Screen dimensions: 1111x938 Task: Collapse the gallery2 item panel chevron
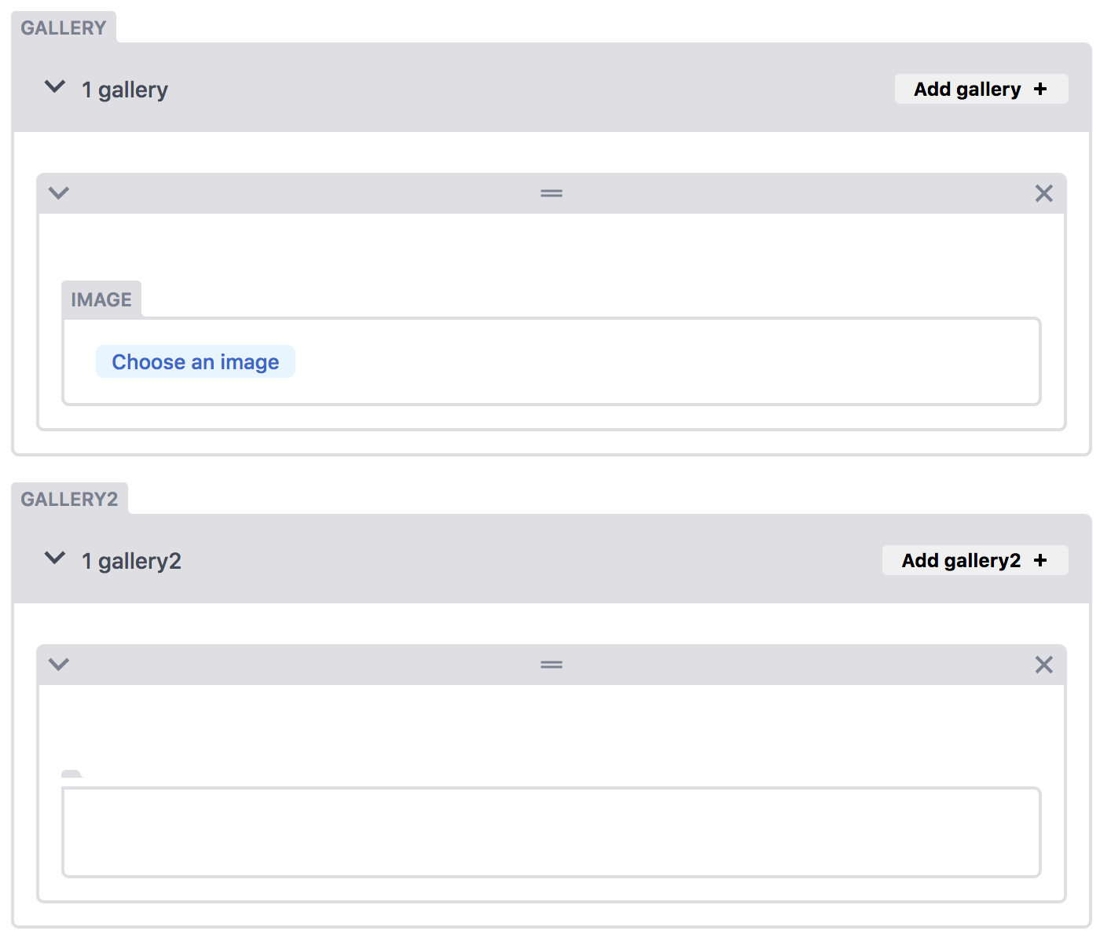pos(59,665)
